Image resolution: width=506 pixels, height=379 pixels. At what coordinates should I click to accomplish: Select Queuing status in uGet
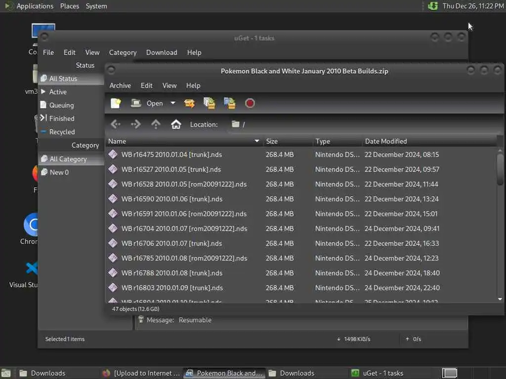pyautogui.click(x=71, y=105)
